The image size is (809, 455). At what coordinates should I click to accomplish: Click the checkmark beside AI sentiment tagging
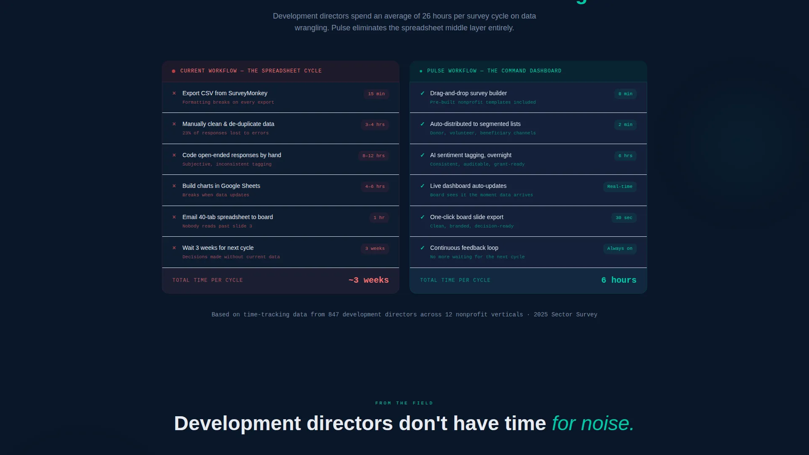click(x=422, y=155)
